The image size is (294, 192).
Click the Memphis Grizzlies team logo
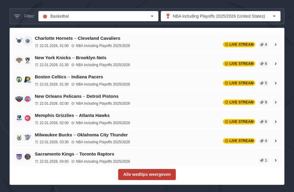(19, 118)
